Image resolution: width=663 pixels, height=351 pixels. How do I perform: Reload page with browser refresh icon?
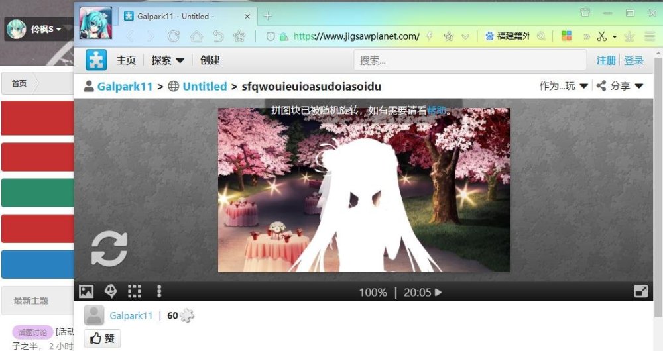pos(173,36)
